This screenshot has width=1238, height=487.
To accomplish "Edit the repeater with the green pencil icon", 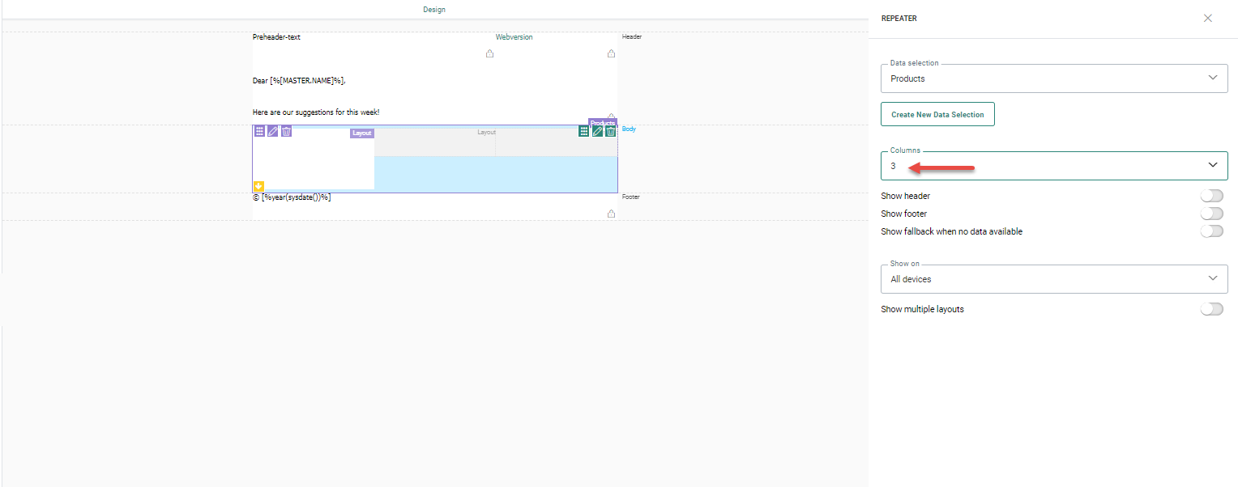I will tap(597, 131).
